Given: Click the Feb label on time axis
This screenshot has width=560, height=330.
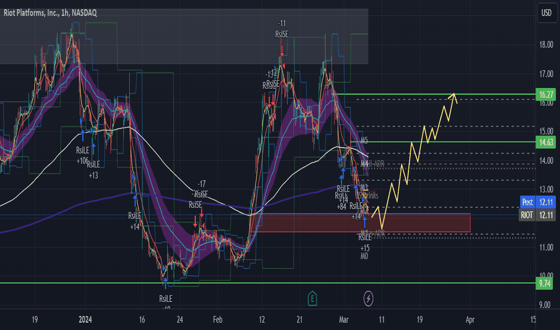Looking at the screenshot, I should tap(218, 319).
